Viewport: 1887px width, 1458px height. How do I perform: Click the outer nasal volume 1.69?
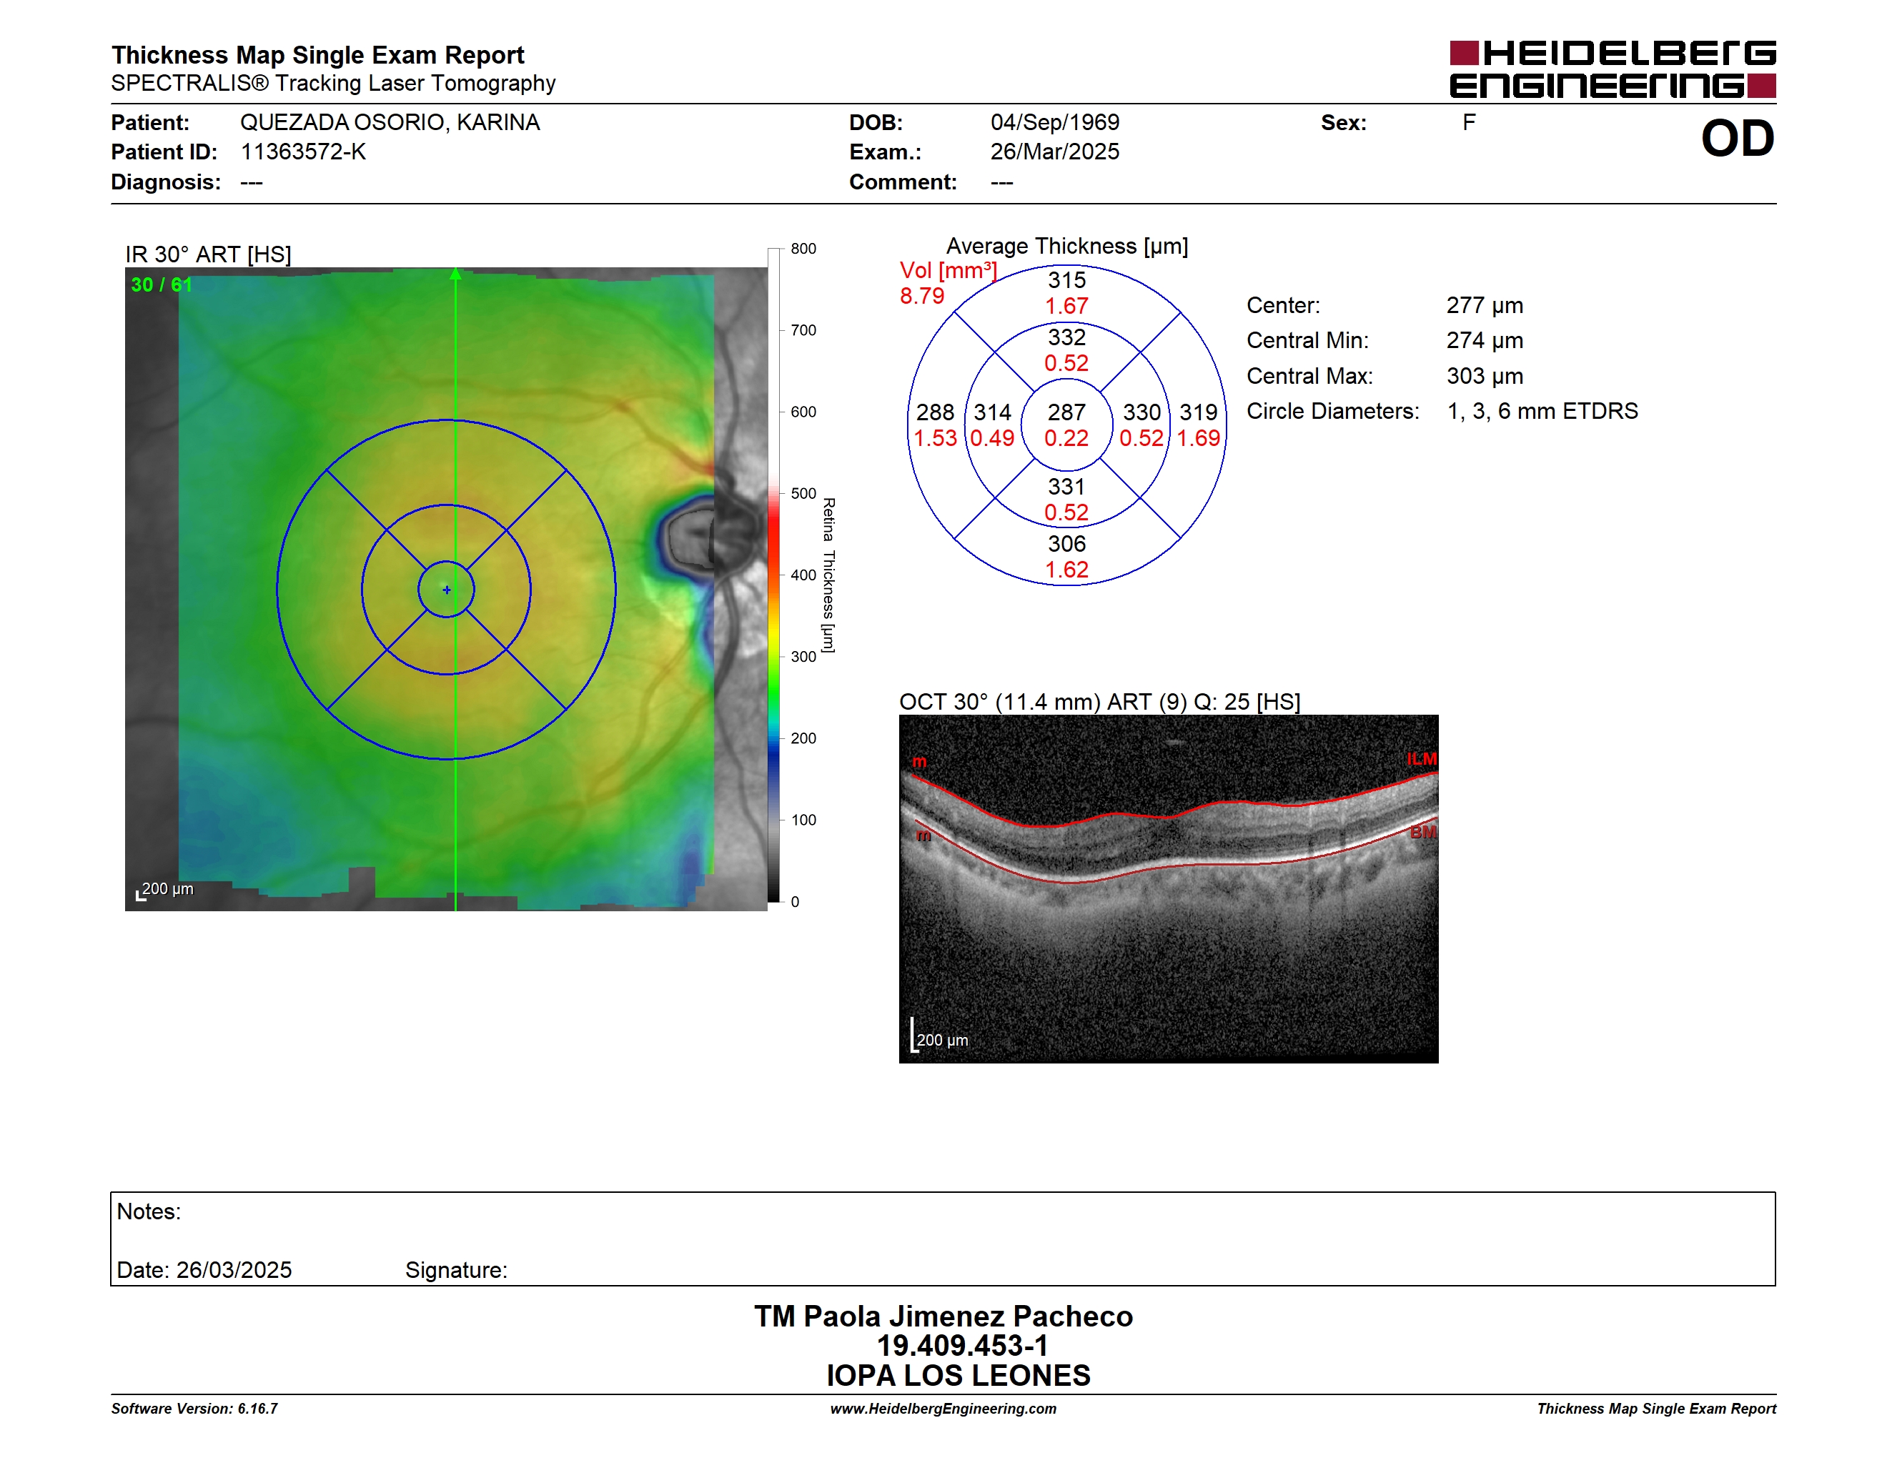coord(1199,439)
